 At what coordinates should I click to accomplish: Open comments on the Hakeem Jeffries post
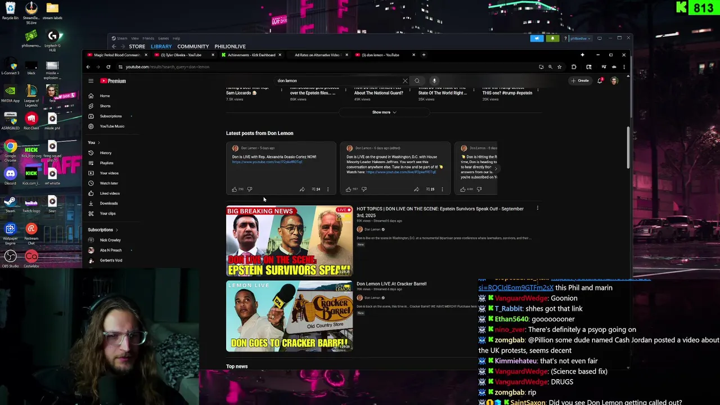430,190
